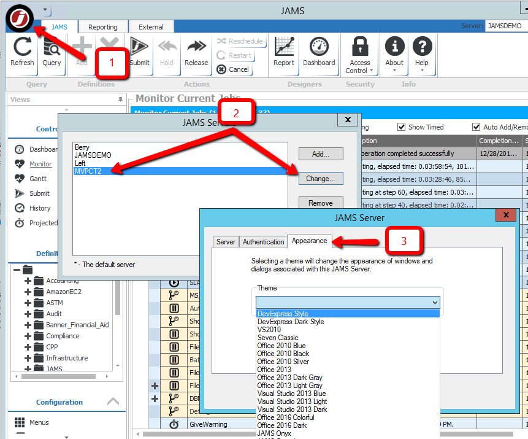This screenshot has width=528, height=439.
Task: Collapse the root definitions folder
Action: (x=17, y=270)
